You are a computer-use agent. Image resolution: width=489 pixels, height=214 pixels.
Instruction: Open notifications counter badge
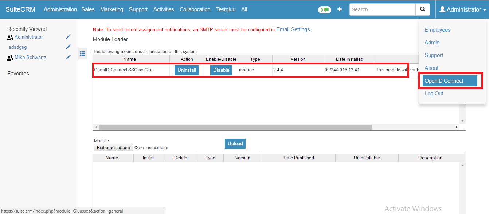click(324, 10)
